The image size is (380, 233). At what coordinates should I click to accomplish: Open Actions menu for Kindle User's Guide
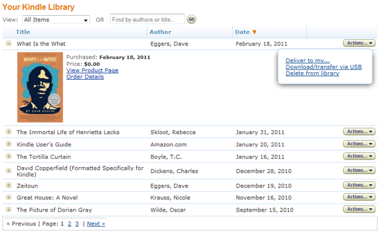[359, 144]
